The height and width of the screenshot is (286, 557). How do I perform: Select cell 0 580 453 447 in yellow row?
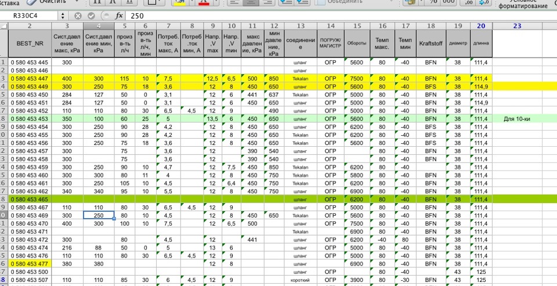click(30, 78)
